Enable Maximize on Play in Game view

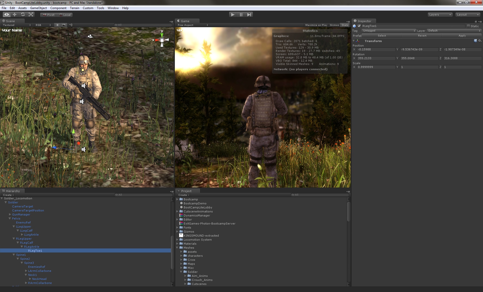pos(316,25)
